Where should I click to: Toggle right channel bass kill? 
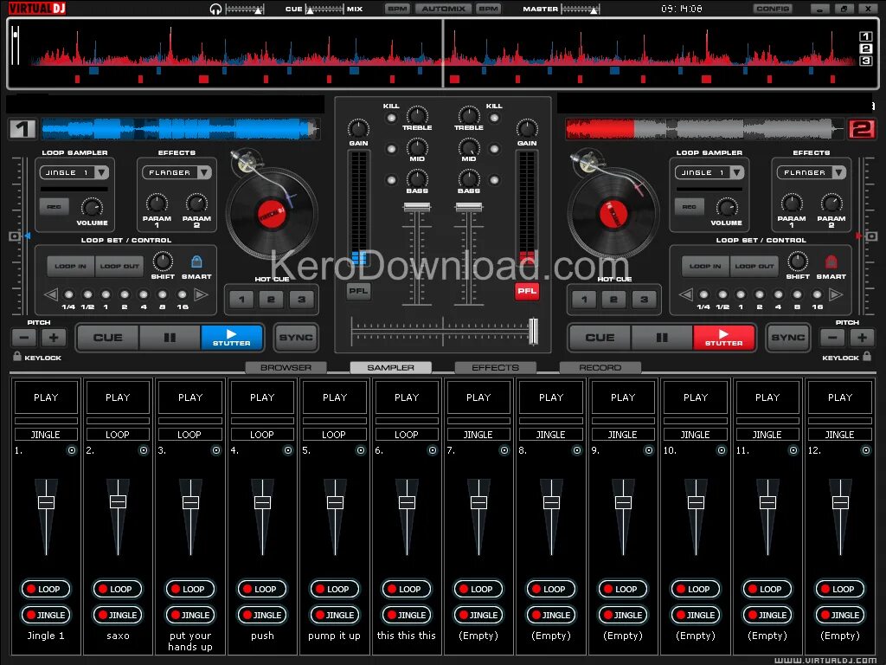(494, 180)
